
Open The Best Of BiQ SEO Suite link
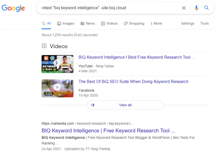pyautogui.click(x=133, y=81)
